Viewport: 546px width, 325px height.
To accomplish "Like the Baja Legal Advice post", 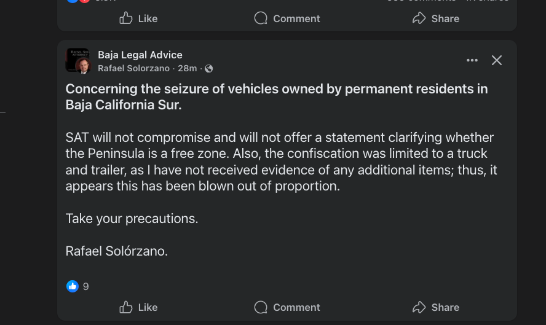I will click(138, 307).
